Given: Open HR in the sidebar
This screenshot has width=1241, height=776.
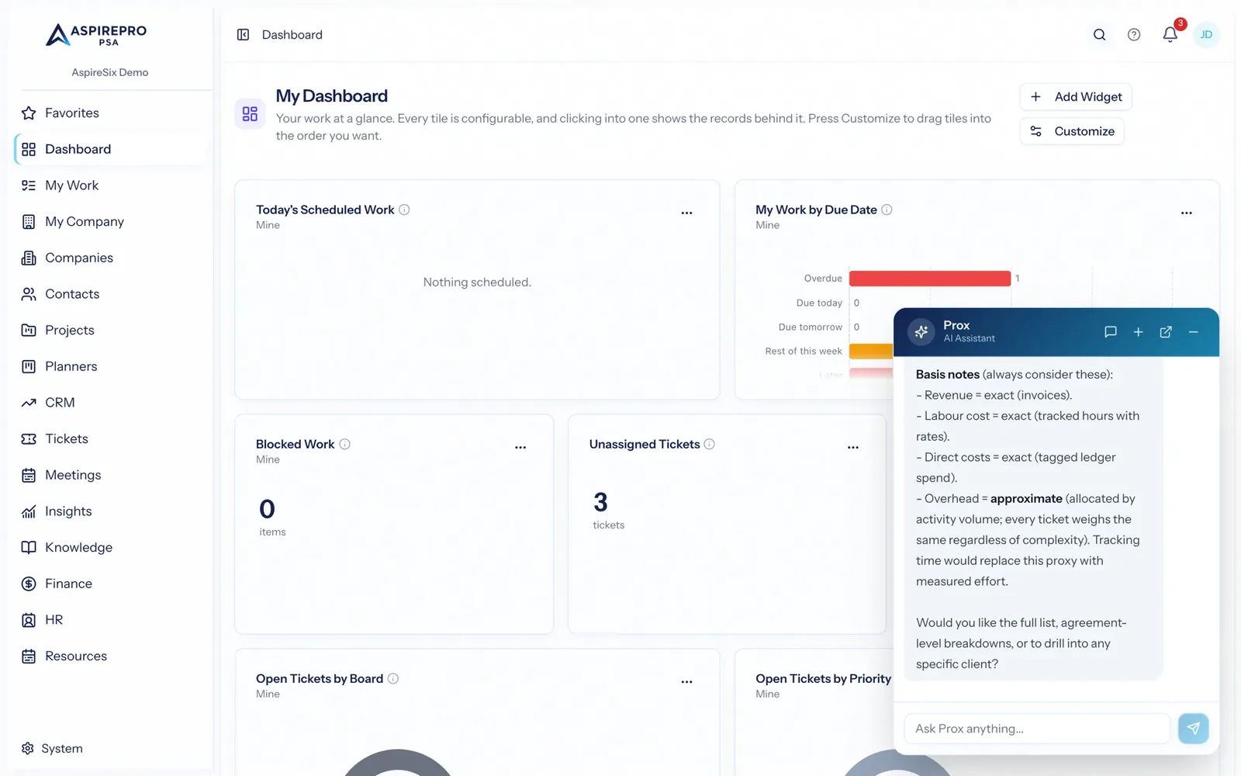Looking at the screenshot, I should [x=111, y=620].
